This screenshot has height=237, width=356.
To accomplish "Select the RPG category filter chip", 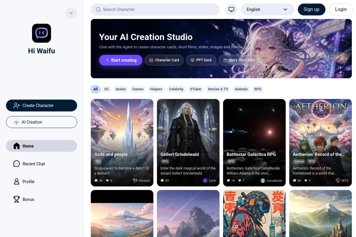I will coord(258,89).
